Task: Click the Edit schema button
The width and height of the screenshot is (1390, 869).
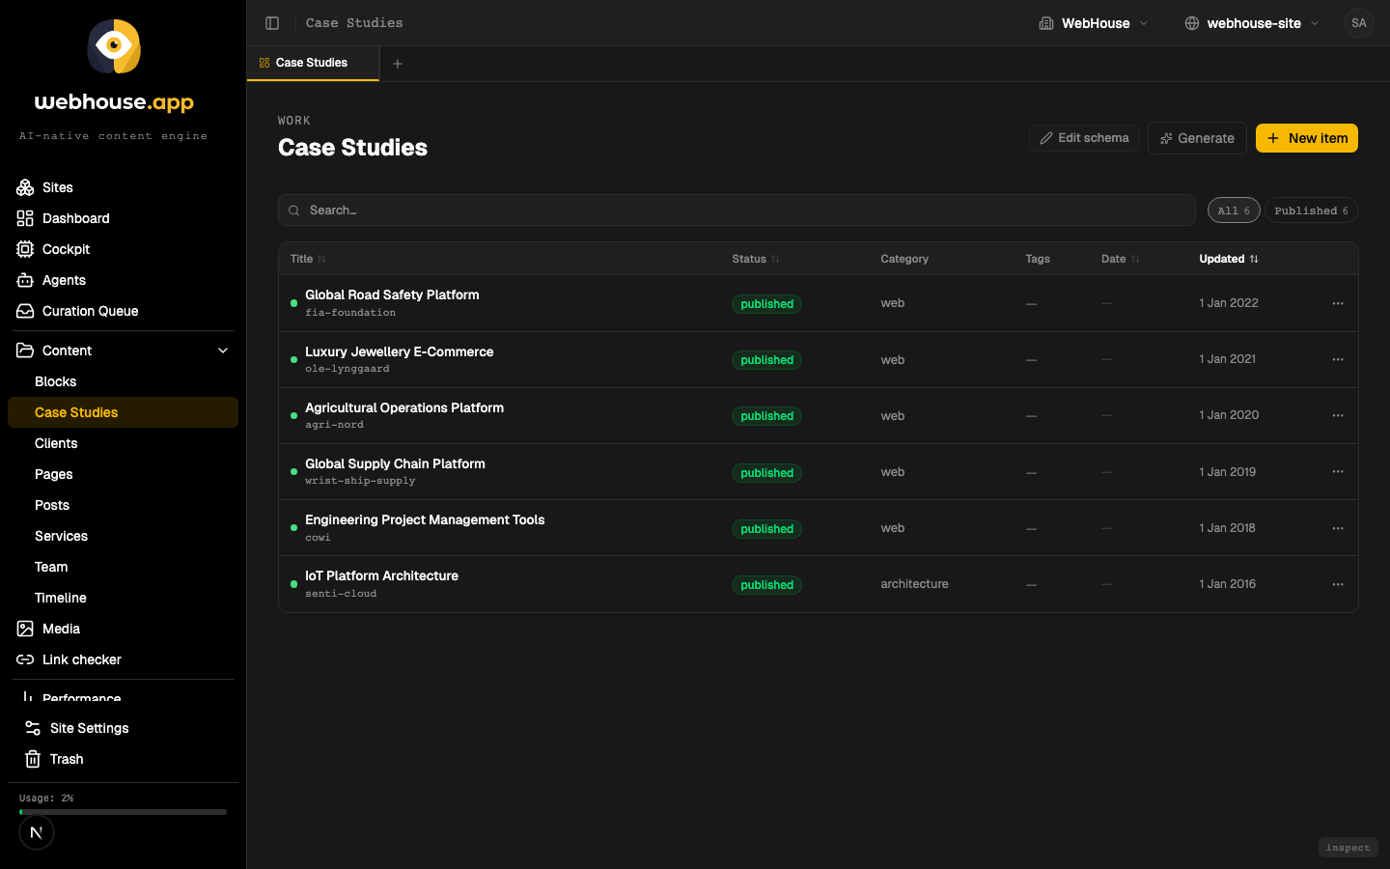Action: (x=1084, y=138)
